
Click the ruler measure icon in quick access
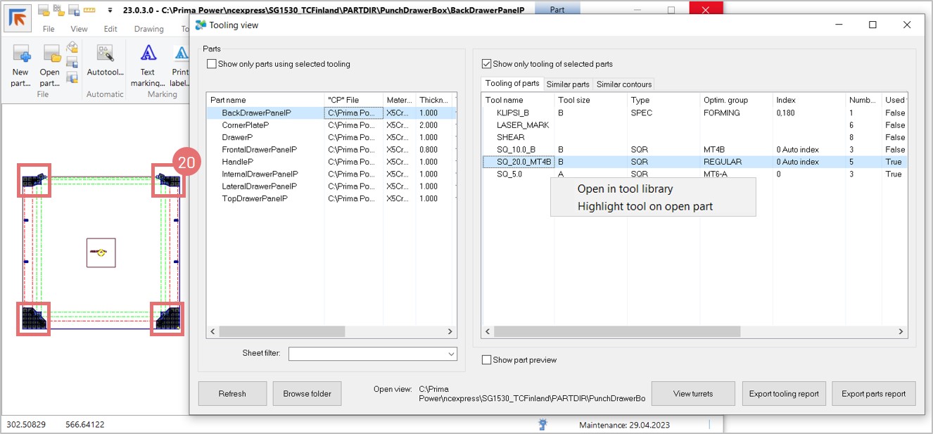[x=89, y=11]
